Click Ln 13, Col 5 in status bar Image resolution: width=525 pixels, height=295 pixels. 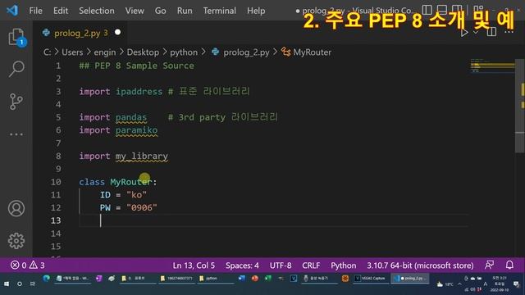click(194, 265)
